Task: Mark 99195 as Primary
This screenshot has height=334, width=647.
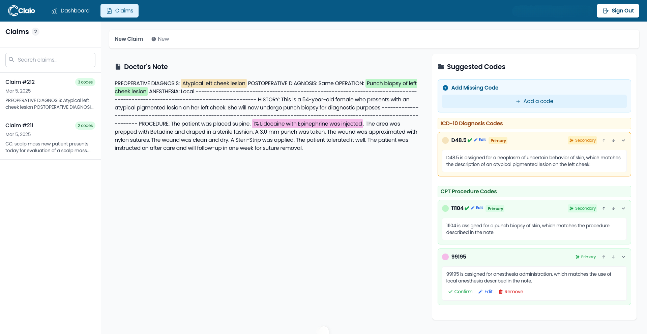Action: tap(586, 257)
